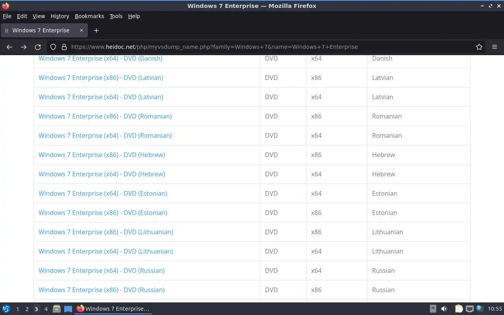Image resolution: width=504 pixels, height=315 pixels.
Task: Open the Tools menu
Action: (116, 16)
